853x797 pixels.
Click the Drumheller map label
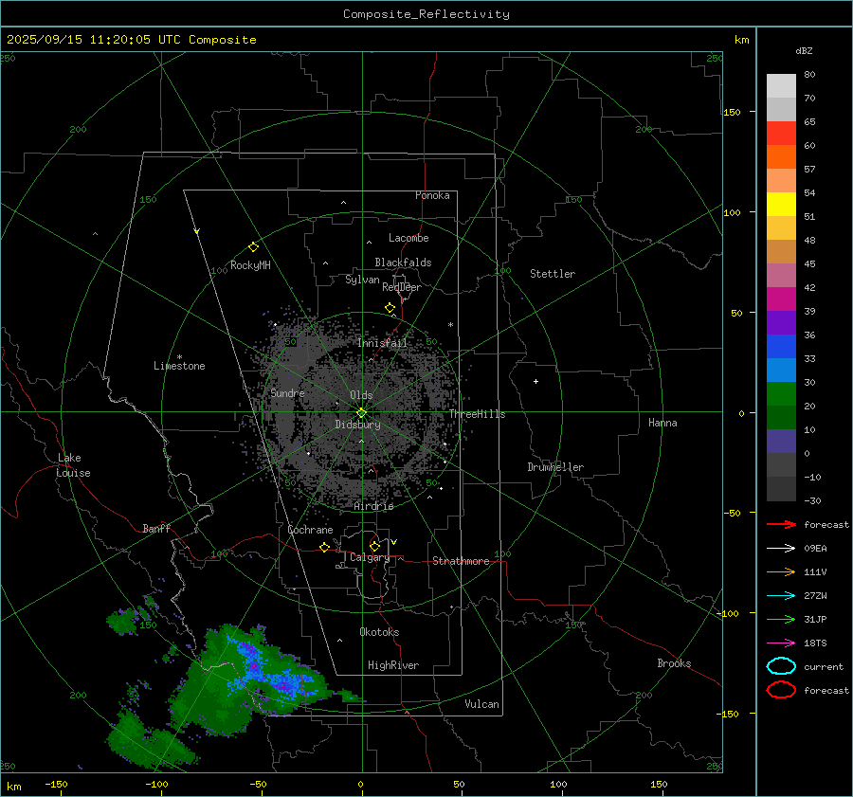point(555,467)
